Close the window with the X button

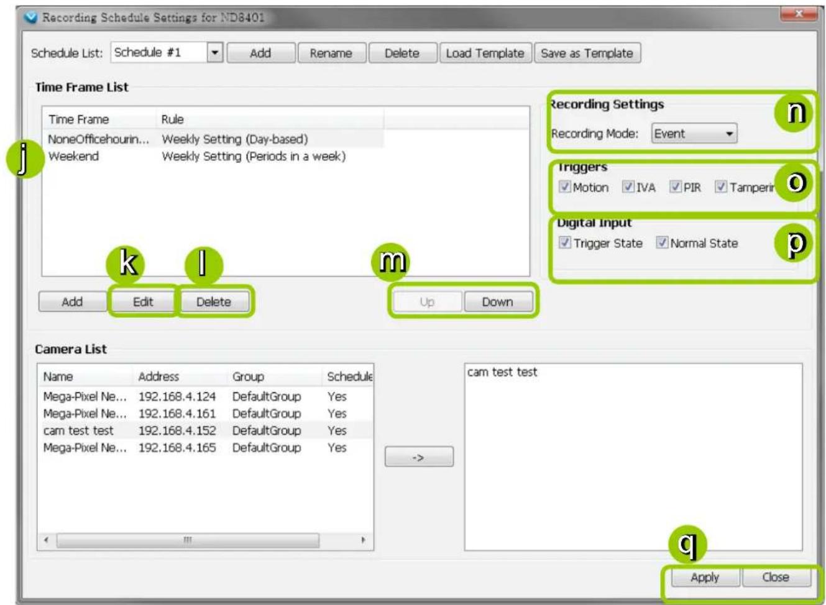pyautogui.click(x=798, y=14)
